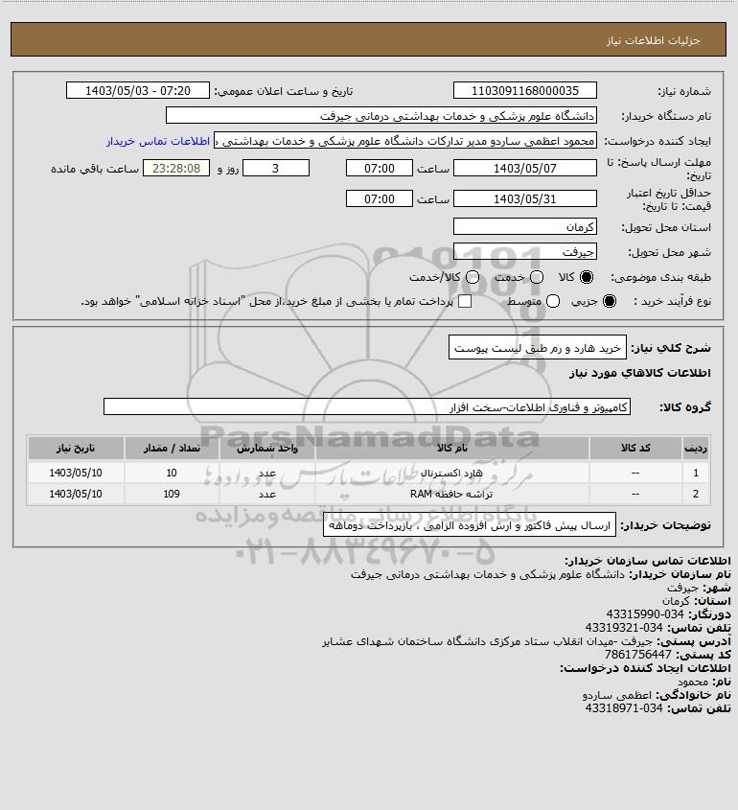Image resolution: width=738 pixels, height=810 pixels.
Task: Click the price validity time 07:00 field
Action: [x=380, y=198]
